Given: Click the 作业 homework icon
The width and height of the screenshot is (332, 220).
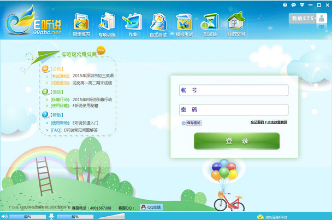Looking at the screenshot, I should coord(132,24).
